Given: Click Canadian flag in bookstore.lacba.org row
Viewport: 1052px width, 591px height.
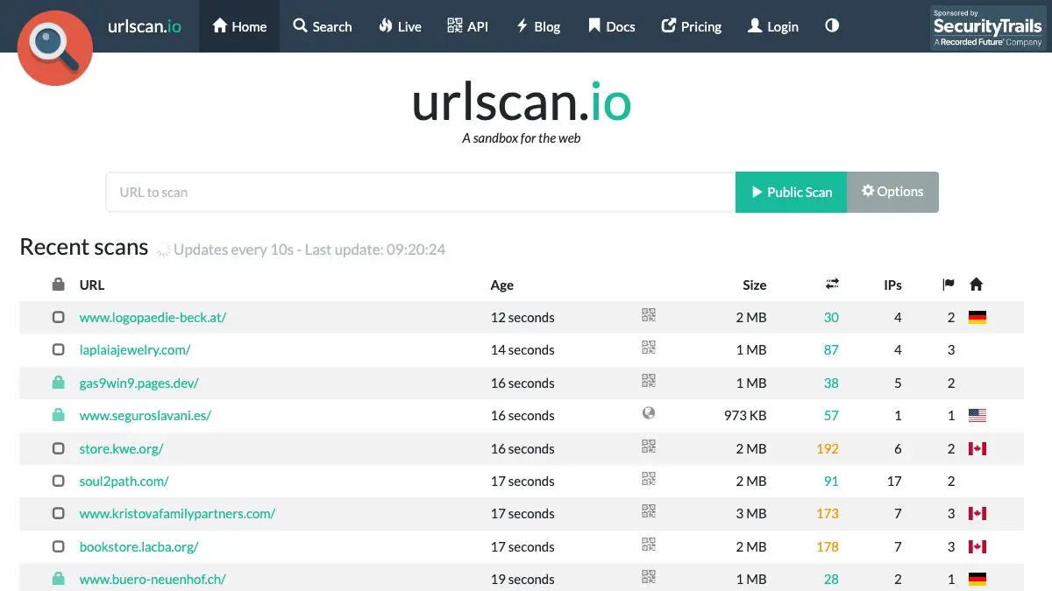Looking at the screenshot, I should [x=977, y=546].
